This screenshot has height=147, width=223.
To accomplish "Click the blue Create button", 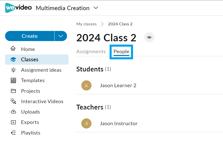I will 30,36.
